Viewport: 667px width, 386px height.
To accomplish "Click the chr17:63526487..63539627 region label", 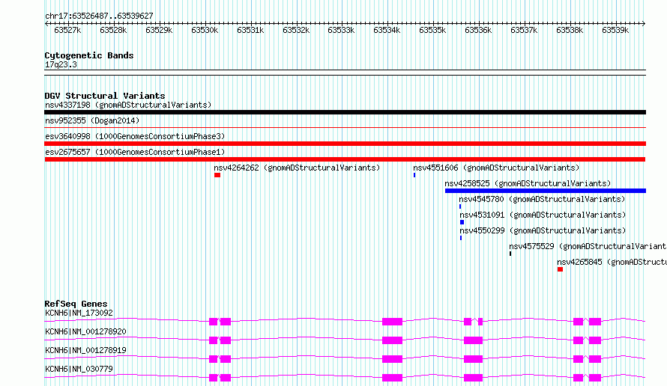I will point(99,16).
